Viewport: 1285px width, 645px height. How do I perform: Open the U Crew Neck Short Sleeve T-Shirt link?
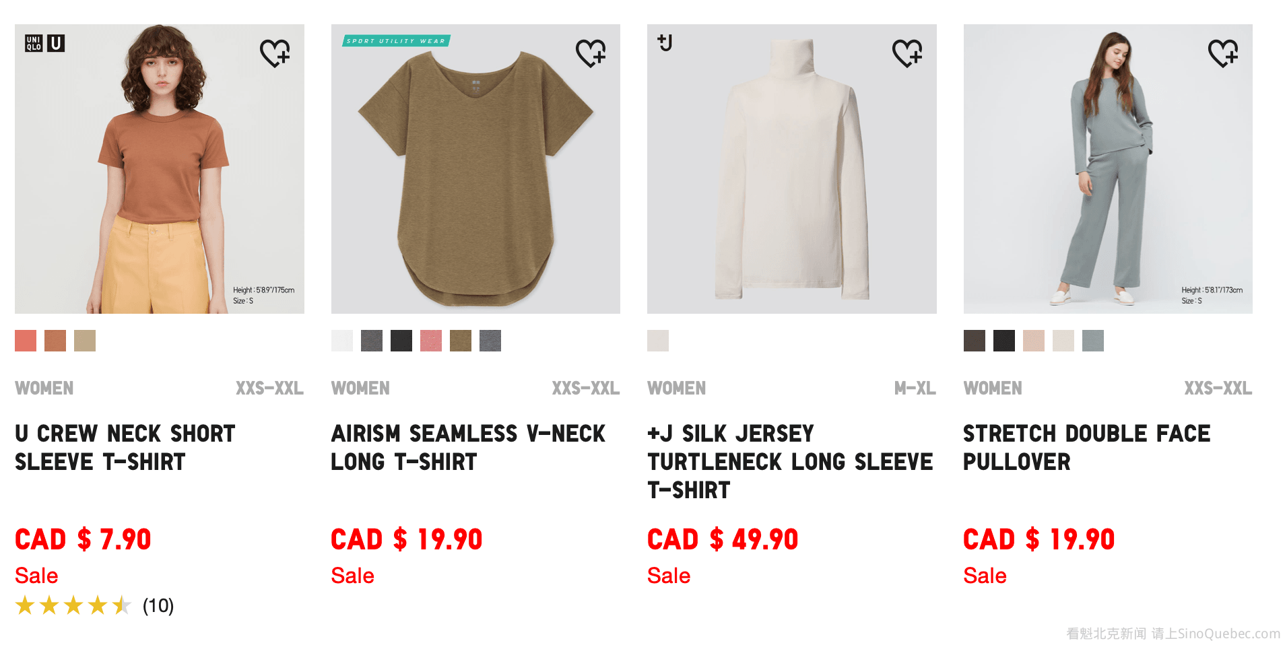coord(125,447)
